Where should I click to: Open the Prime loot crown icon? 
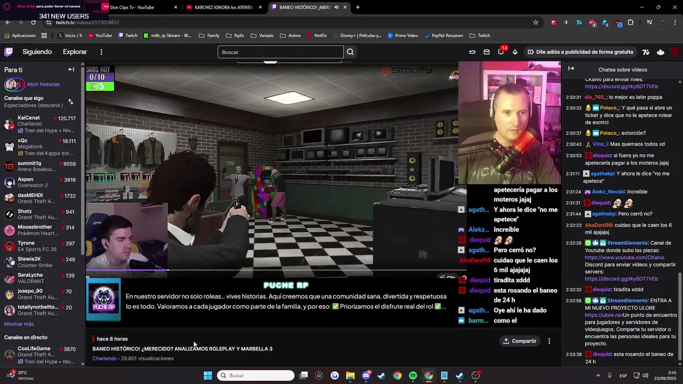click(472, 52)
